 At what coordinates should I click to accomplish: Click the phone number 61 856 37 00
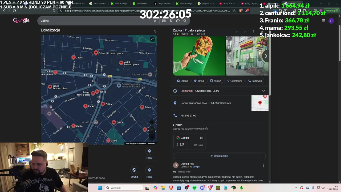tap(189, 115)
